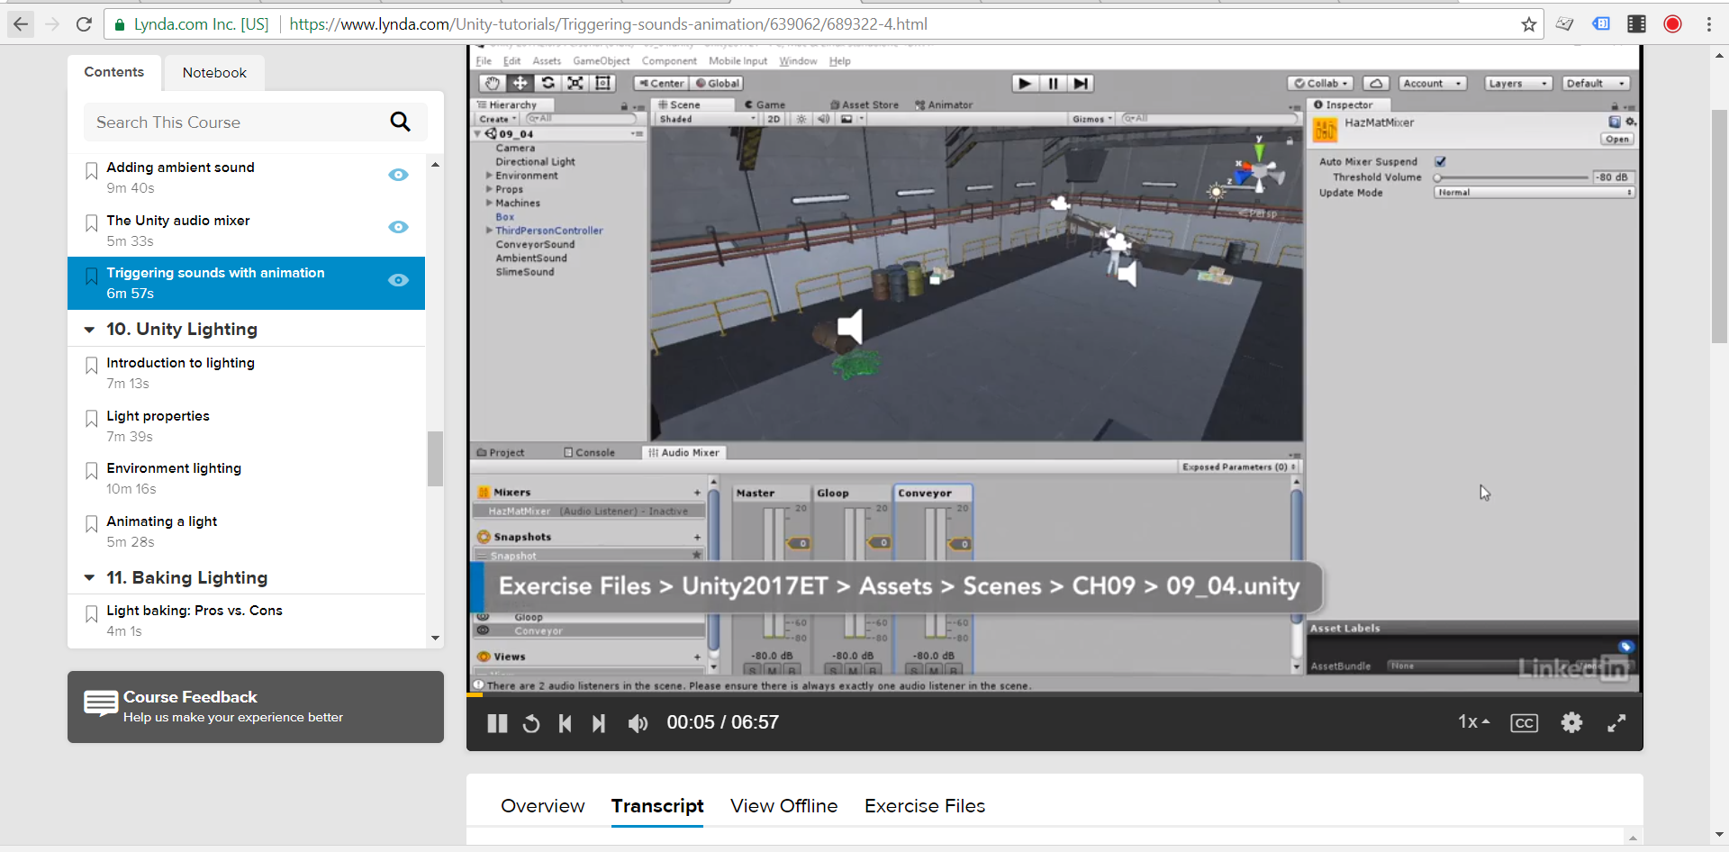The image size is (1729, 852).
Task: Click the video progress bar
Action: (x=1055, y=694)
